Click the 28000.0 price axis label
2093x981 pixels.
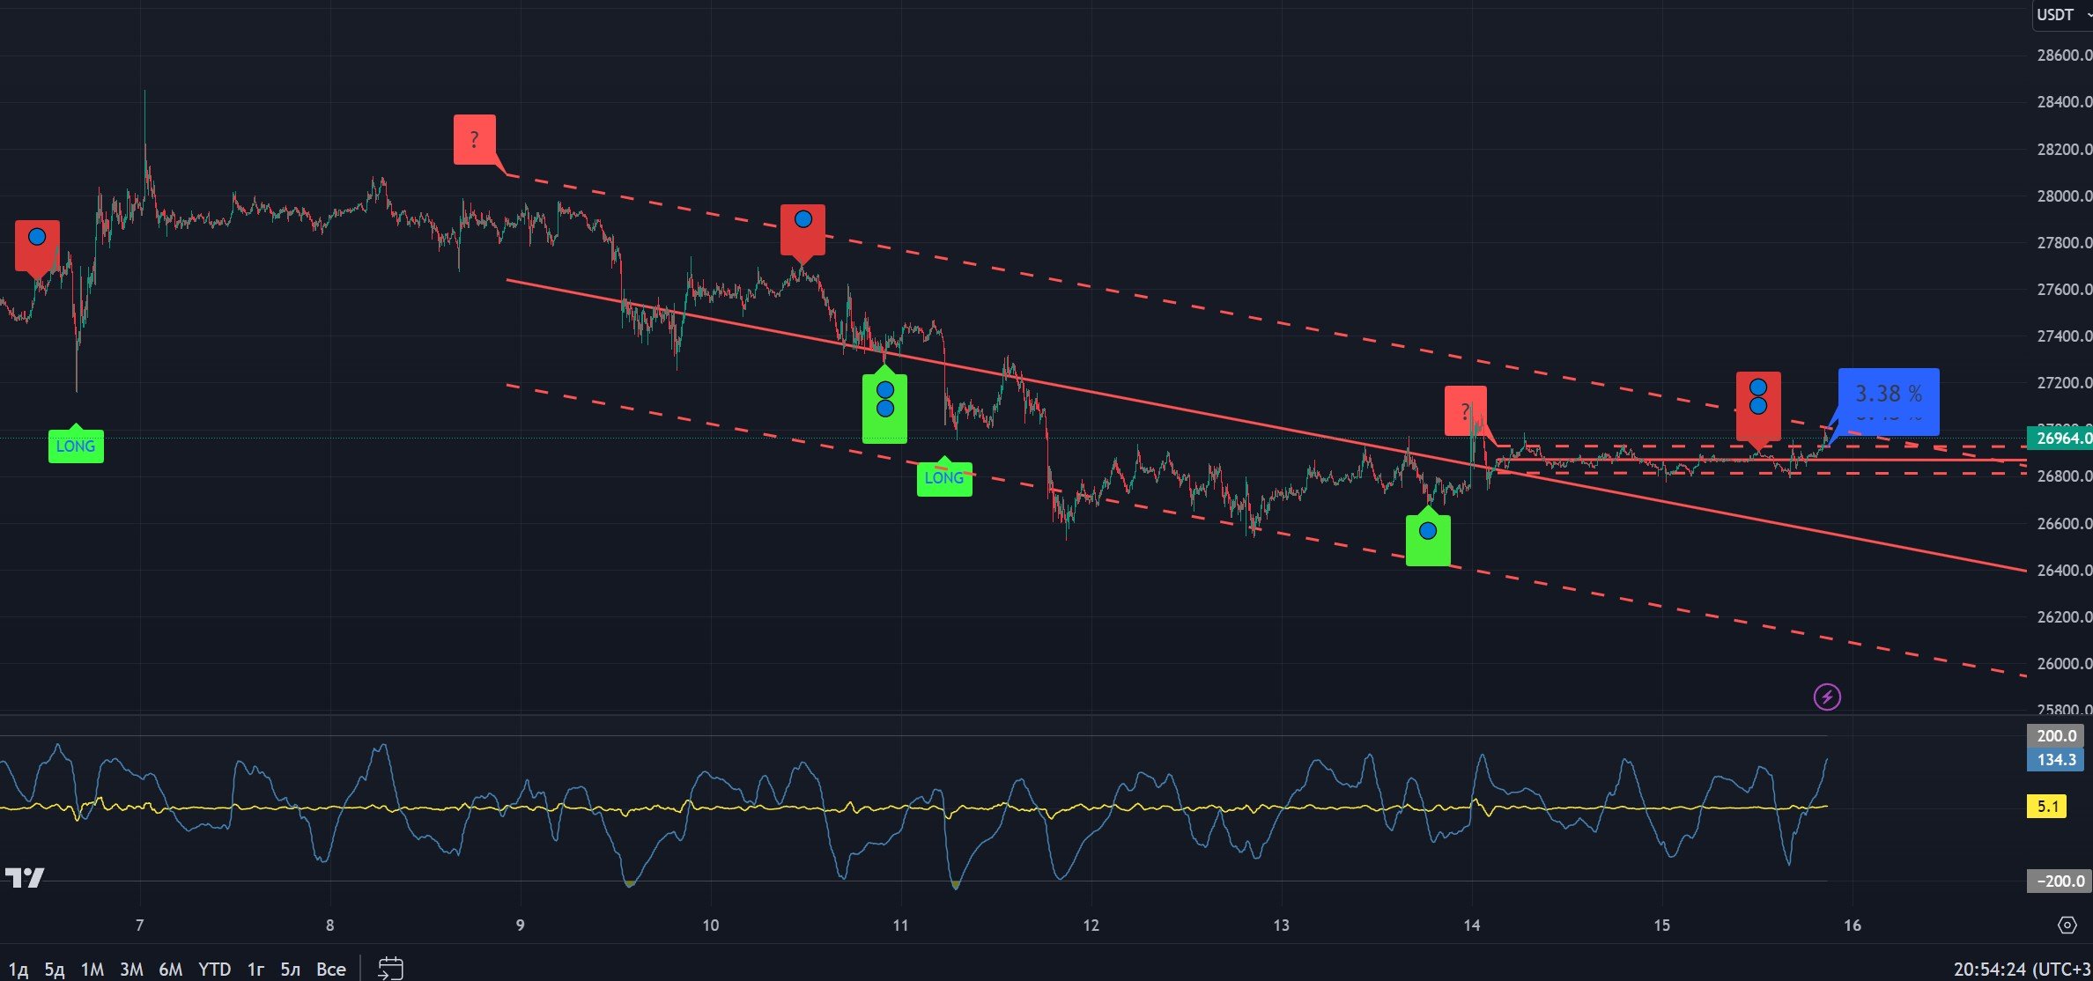(2063, 195)
